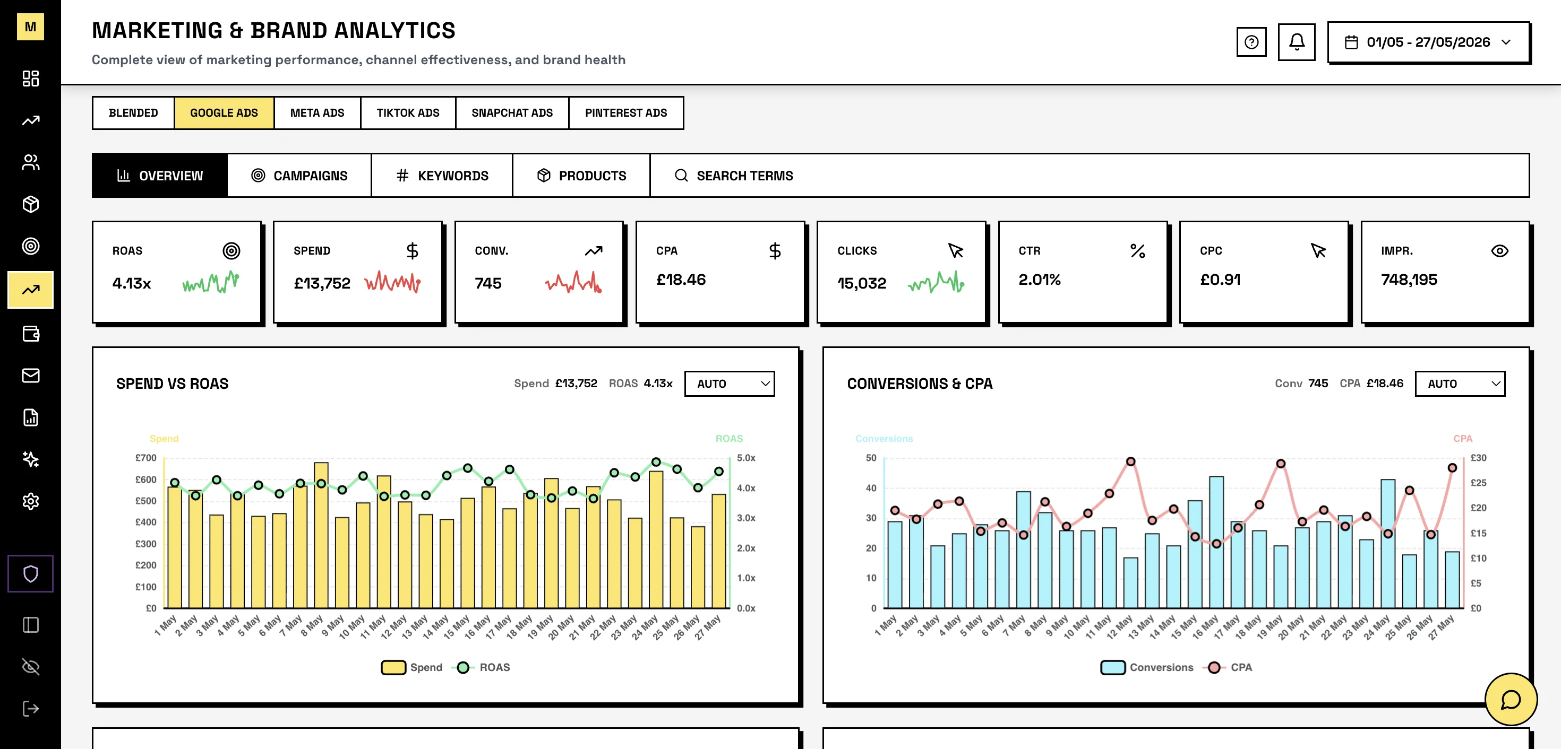The width and height of the screenshot is (1561, 749).
Task: Click the Conv. 745 card value
Action: 488,283
